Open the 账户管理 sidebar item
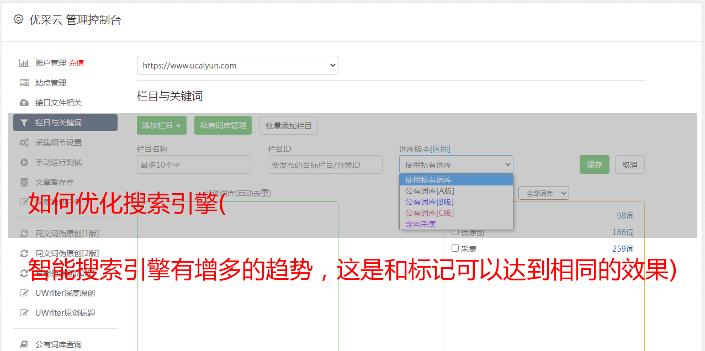 click(51, 63)
